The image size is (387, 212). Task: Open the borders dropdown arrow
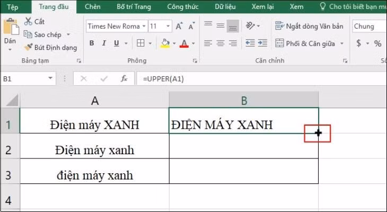(150, 43)
